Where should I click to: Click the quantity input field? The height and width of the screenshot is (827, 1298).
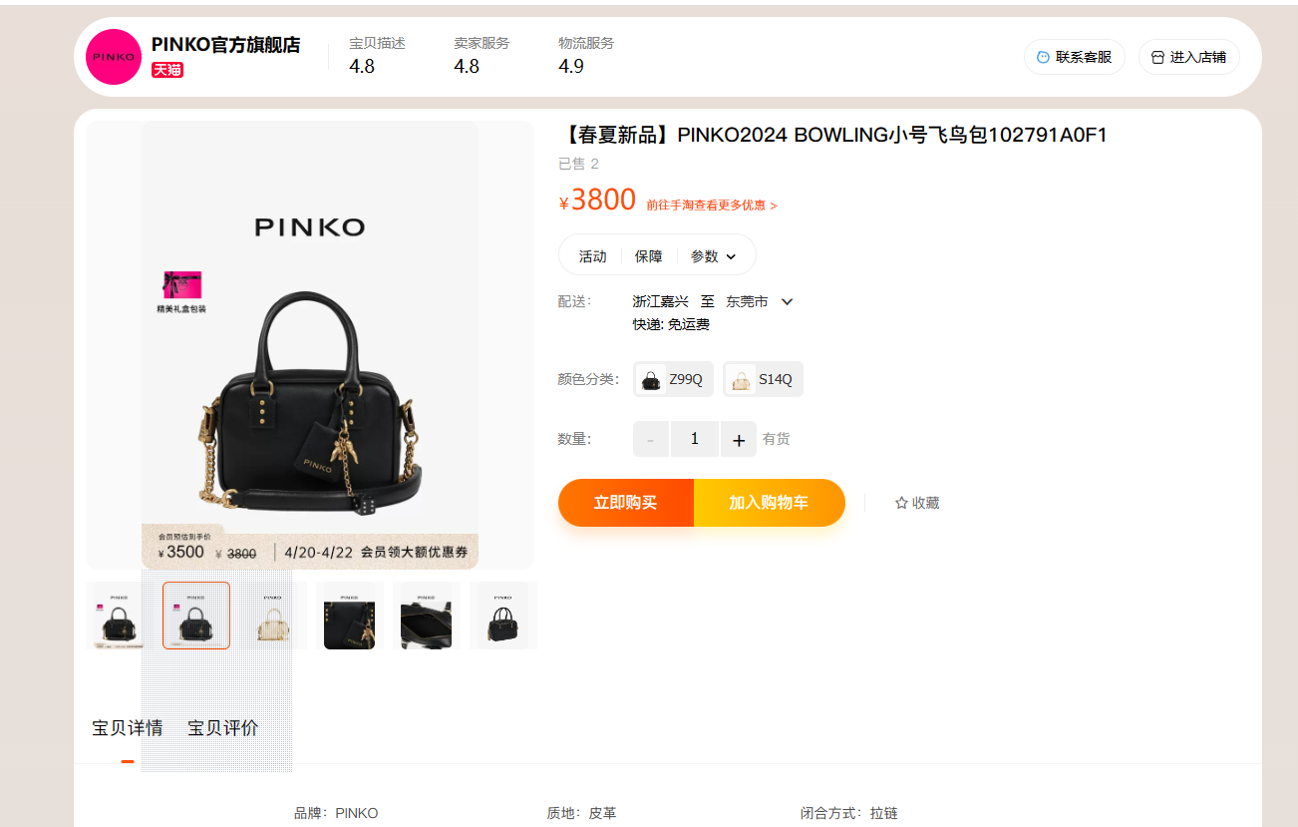point(695,439)
